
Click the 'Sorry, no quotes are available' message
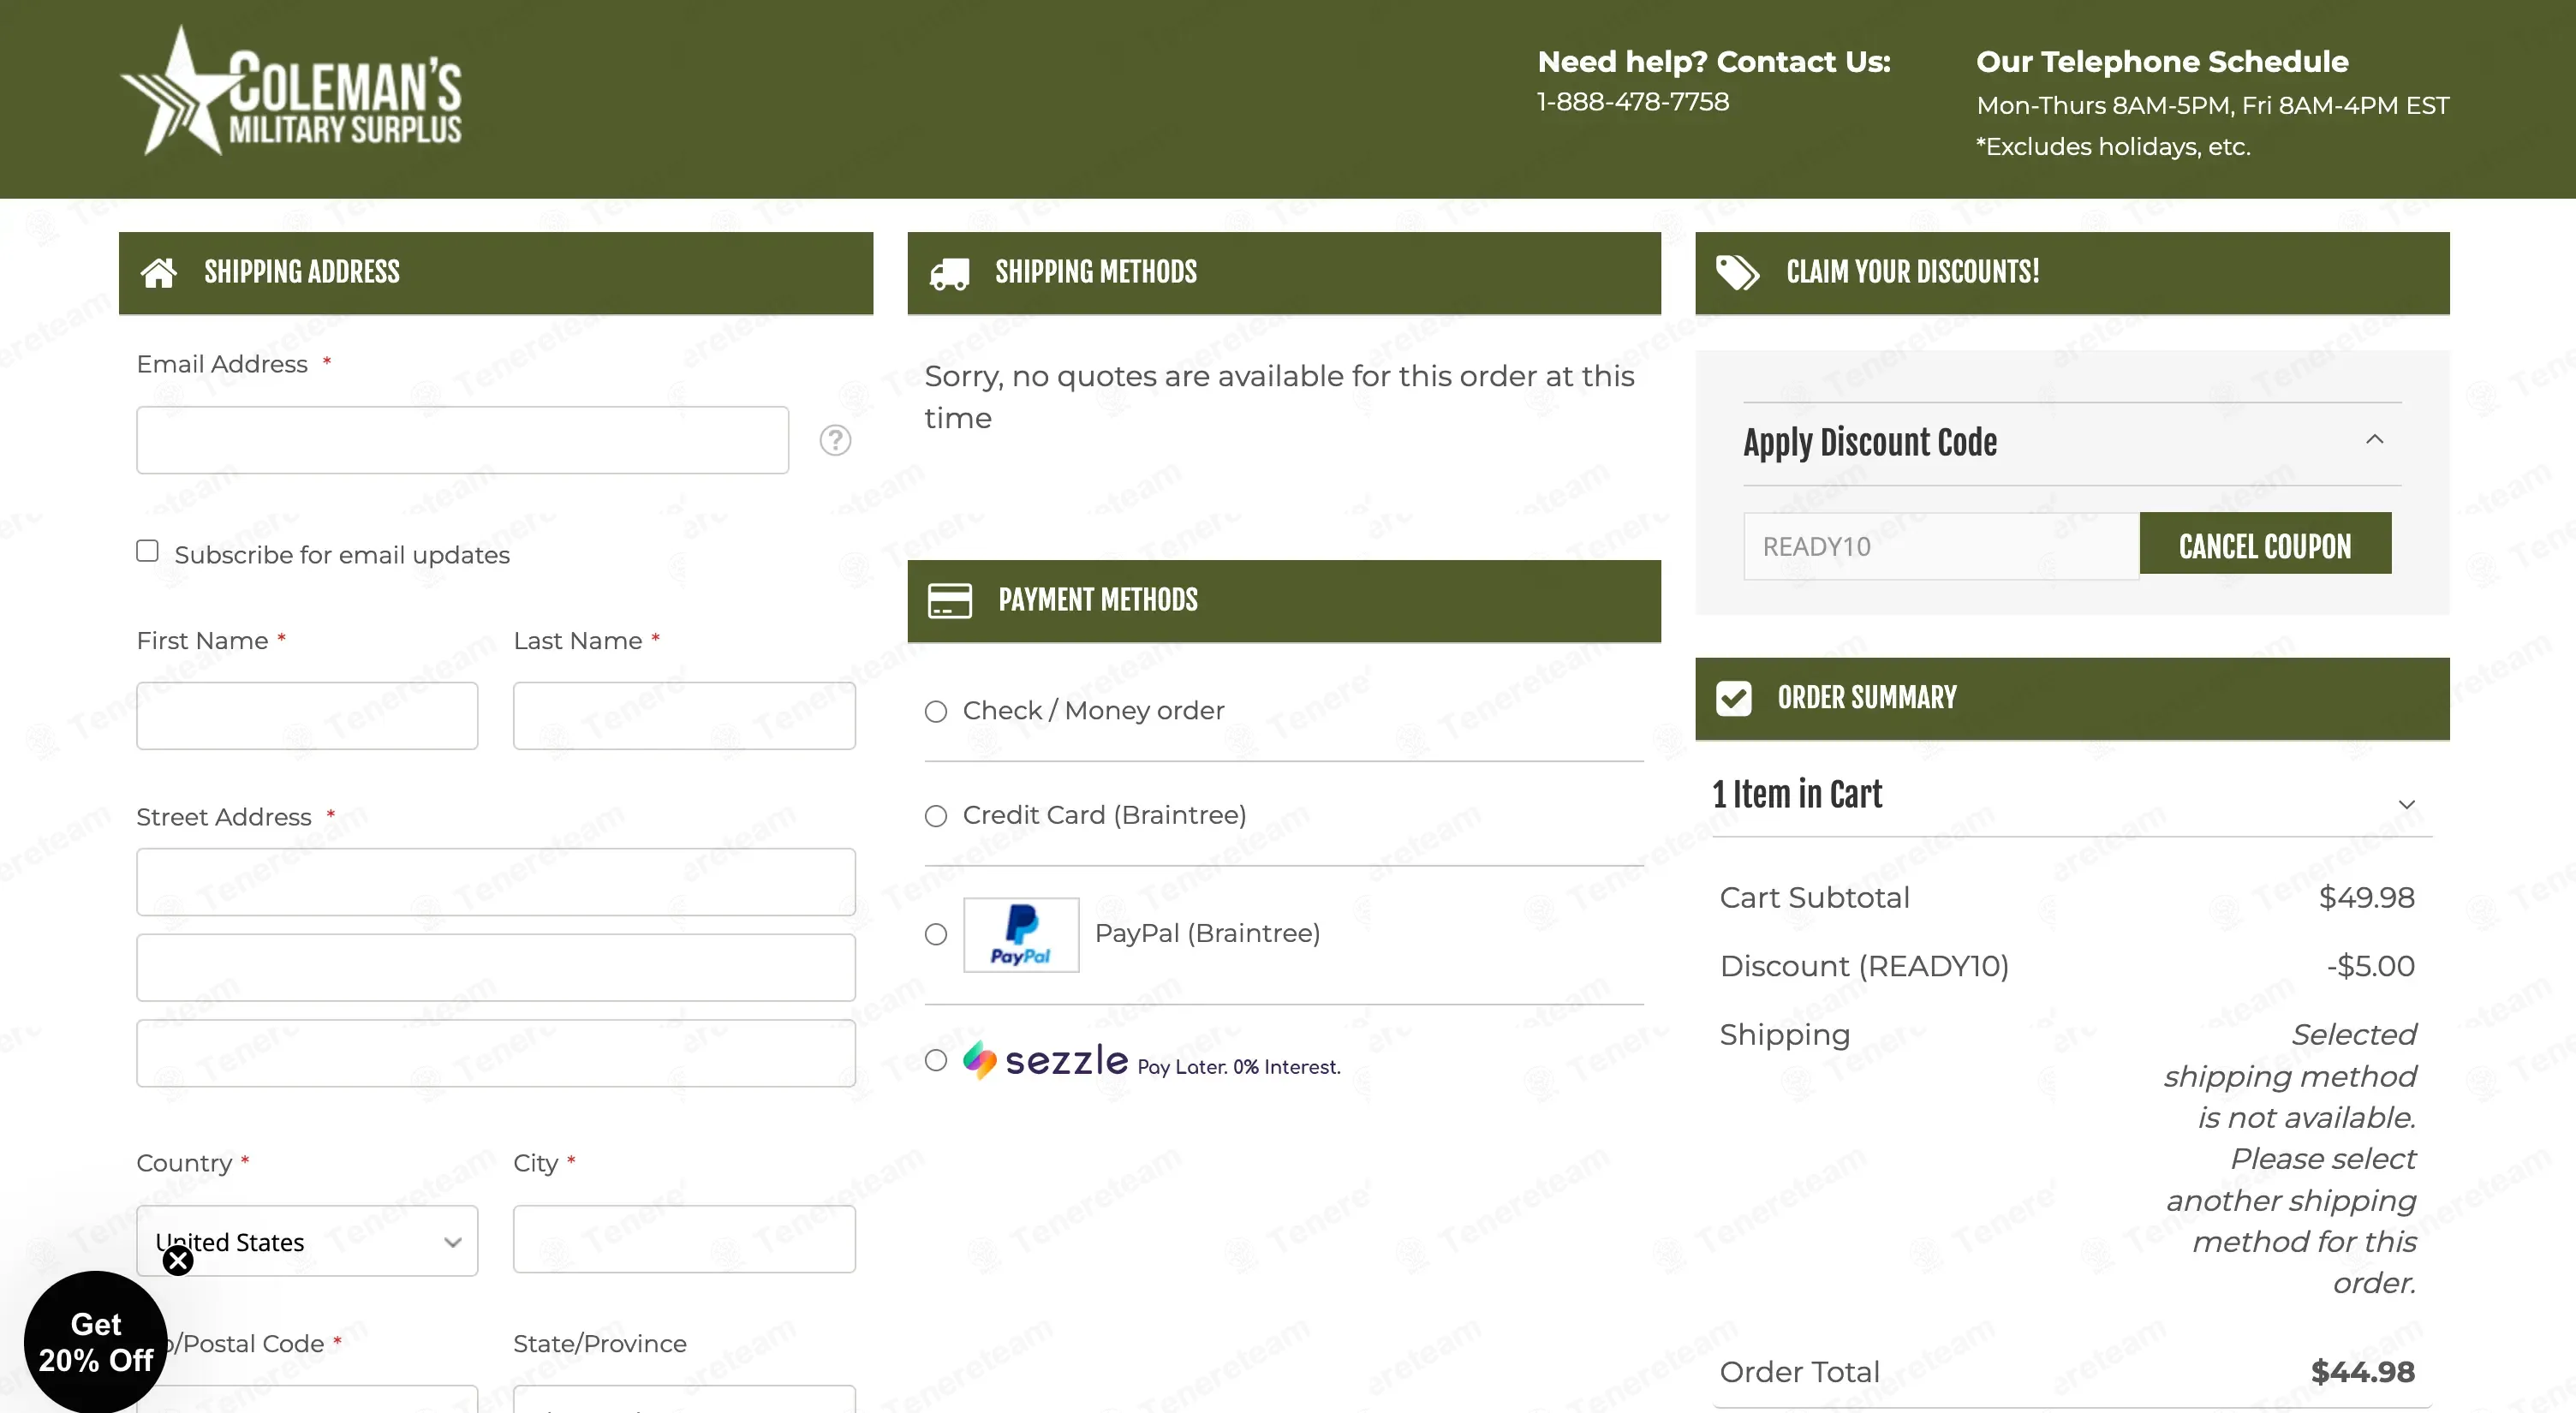1279,397
